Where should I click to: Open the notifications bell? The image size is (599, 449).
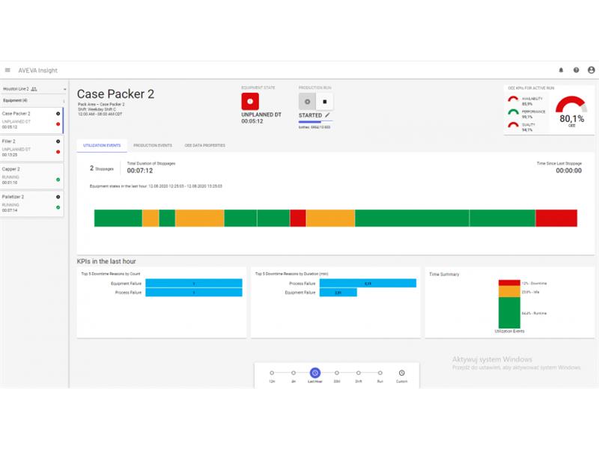561,70
